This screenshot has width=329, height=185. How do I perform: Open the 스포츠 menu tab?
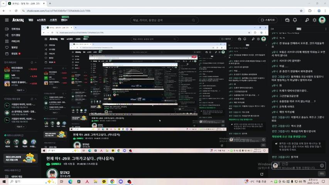tap(53, 20)
